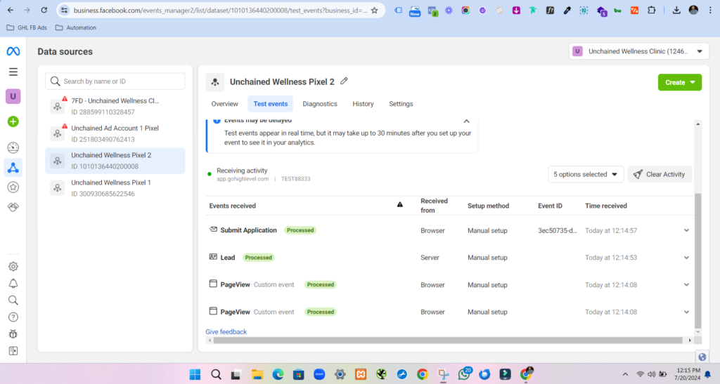The image size is (720, 384).
Task: Open the Create button dropdown
Action: [680, 82]
